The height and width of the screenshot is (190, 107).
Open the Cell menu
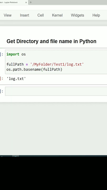40,15
